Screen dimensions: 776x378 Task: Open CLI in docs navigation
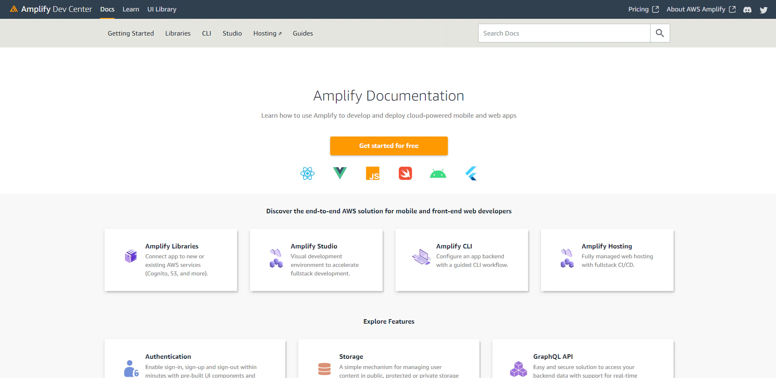pos(207,34)
